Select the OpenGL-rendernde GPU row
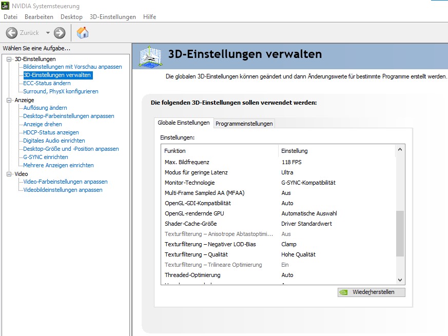 pyautogui.click(x=279, y=214)
